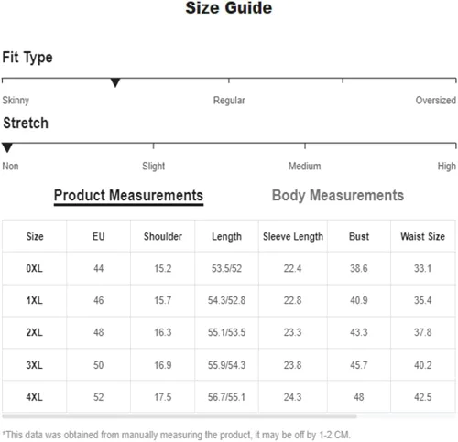Click the Shoulder column header

[x=163, y=236]
